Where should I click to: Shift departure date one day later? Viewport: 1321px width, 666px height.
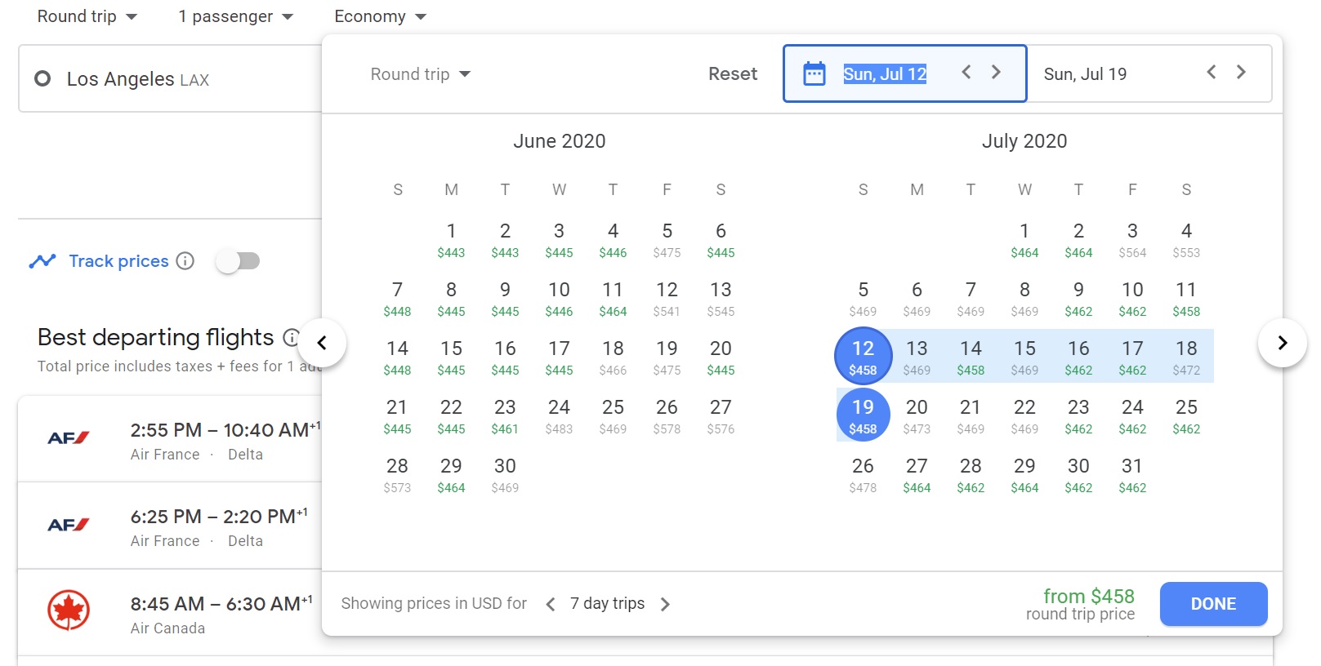tap(996, 73)
